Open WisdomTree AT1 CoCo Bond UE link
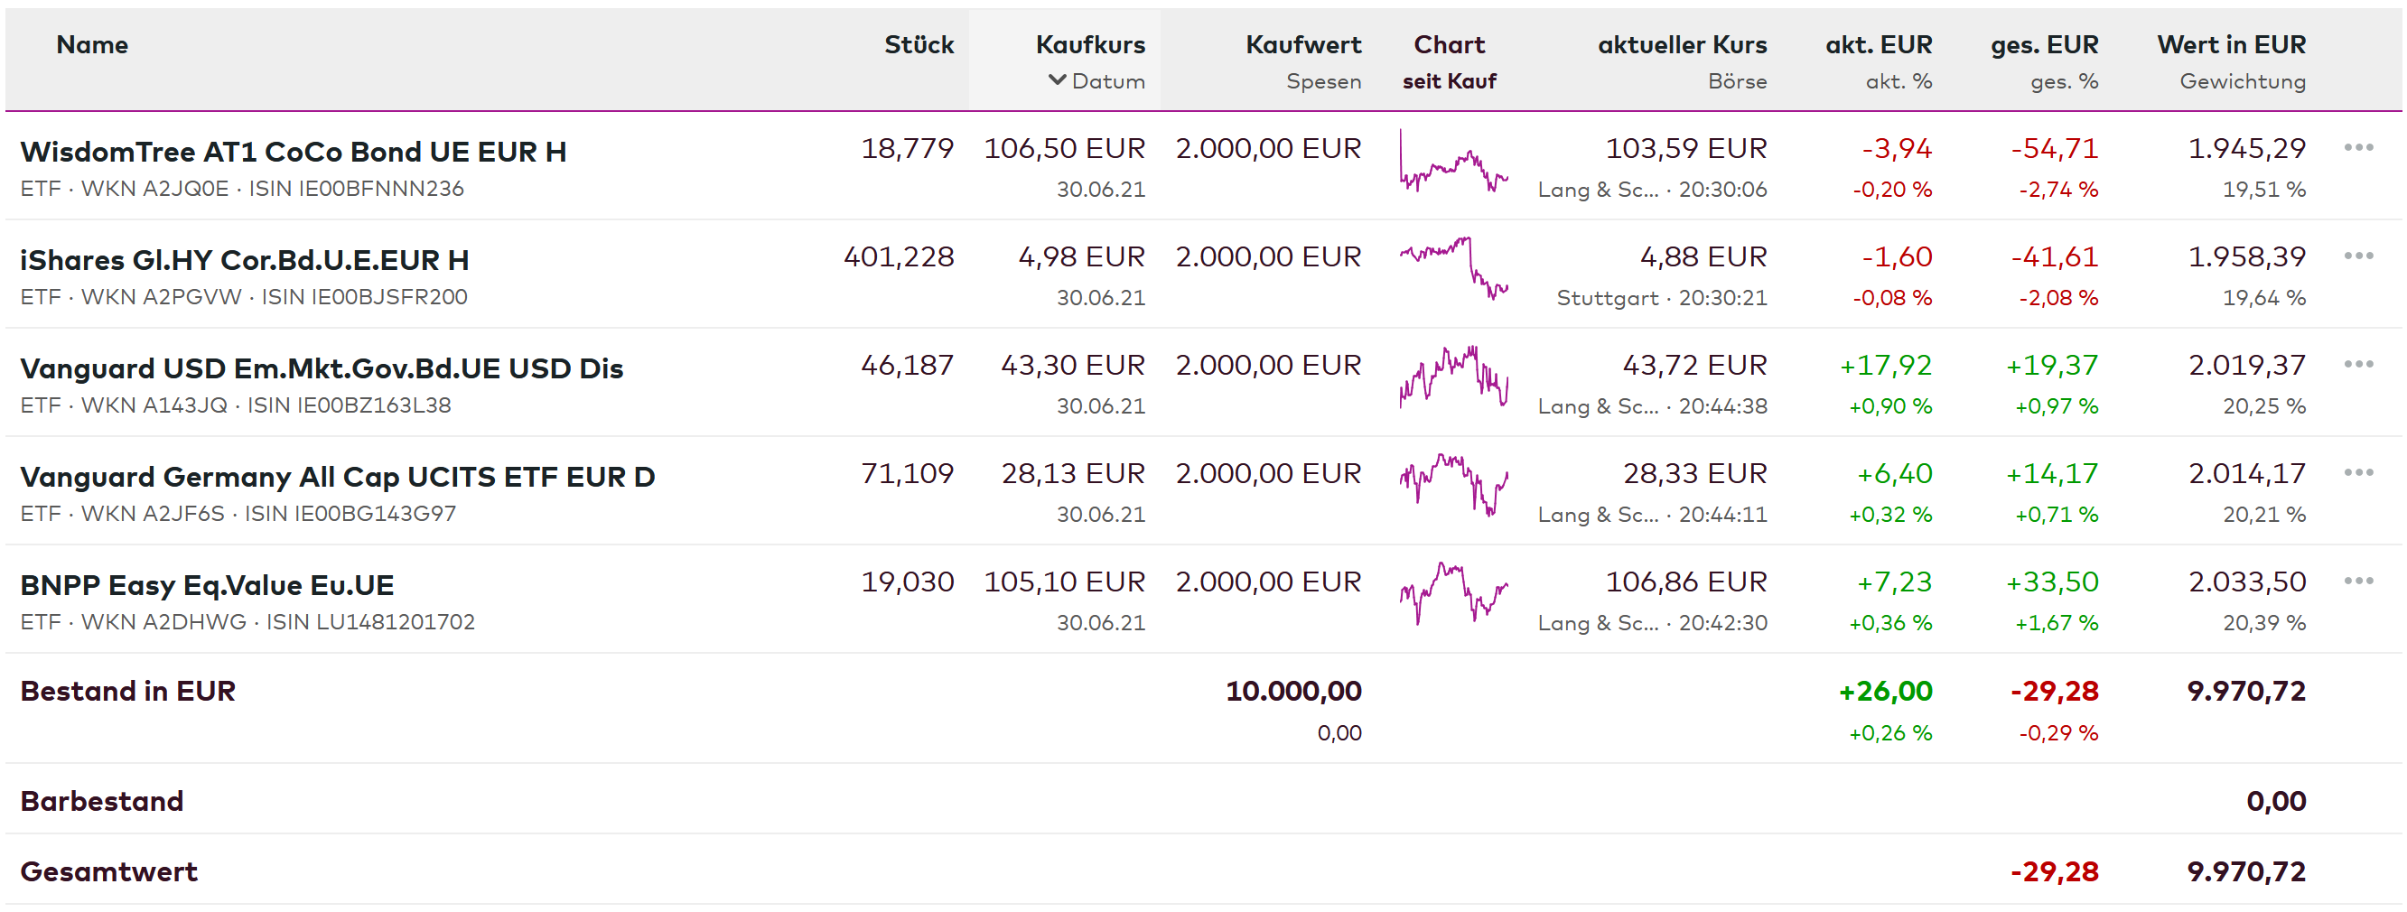 [294, 152]
